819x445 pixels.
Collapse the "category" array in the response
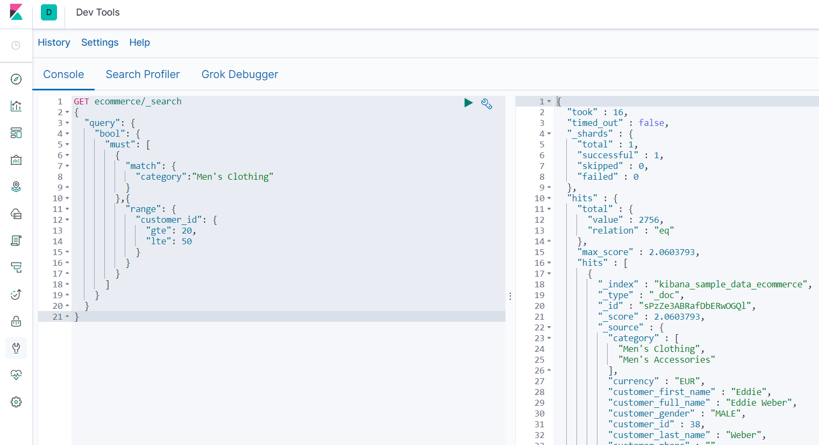pos(549,338)
